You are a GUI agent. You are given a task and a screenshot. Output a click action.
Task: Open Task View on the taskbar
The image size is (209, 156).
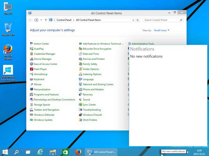(x=28, y=152)
